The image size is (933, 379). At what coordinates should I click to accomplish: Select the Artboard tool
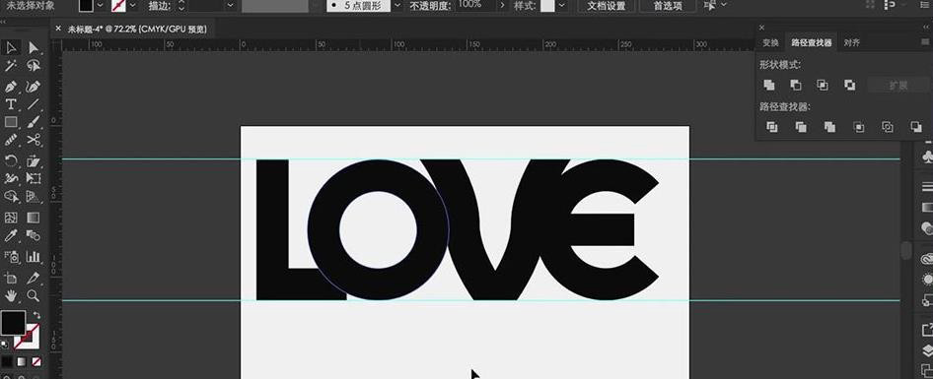11,278
